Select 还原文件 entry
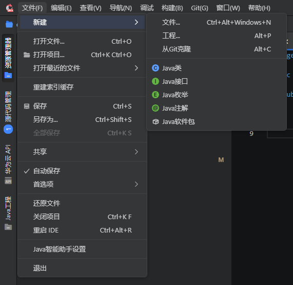Viewport: 293px width, 285px height. pyautogui.click(x=83, y=203)
